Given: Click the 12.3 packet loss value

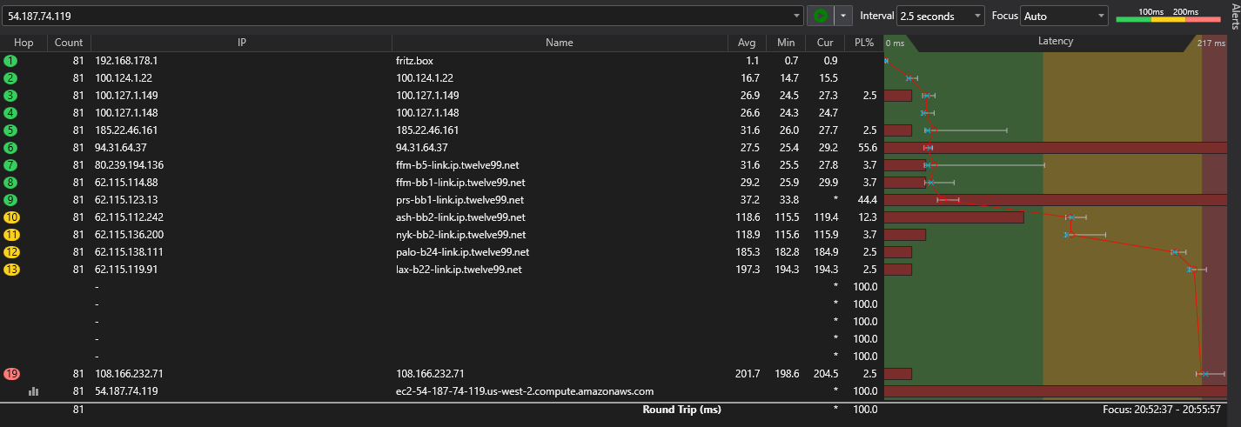Looking at the screenshot, I should pyautogui.click(x=867, y=217).
